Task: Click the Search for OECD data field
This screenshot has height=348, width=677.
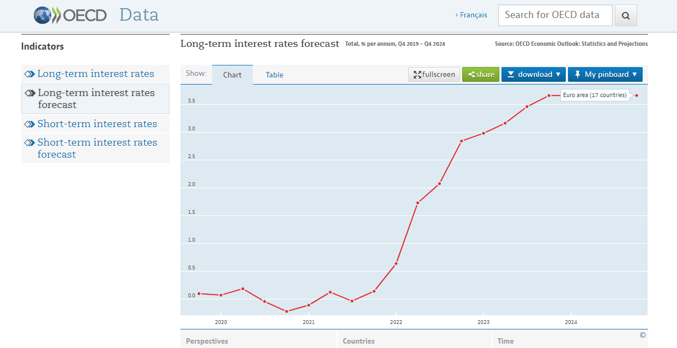Action: coord(555,15)
